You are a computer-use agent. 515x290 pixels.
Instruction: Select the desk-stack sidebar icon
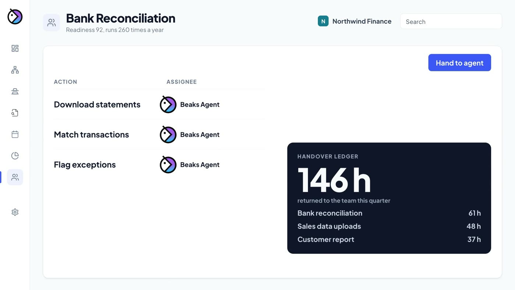(x=15, y=91)
